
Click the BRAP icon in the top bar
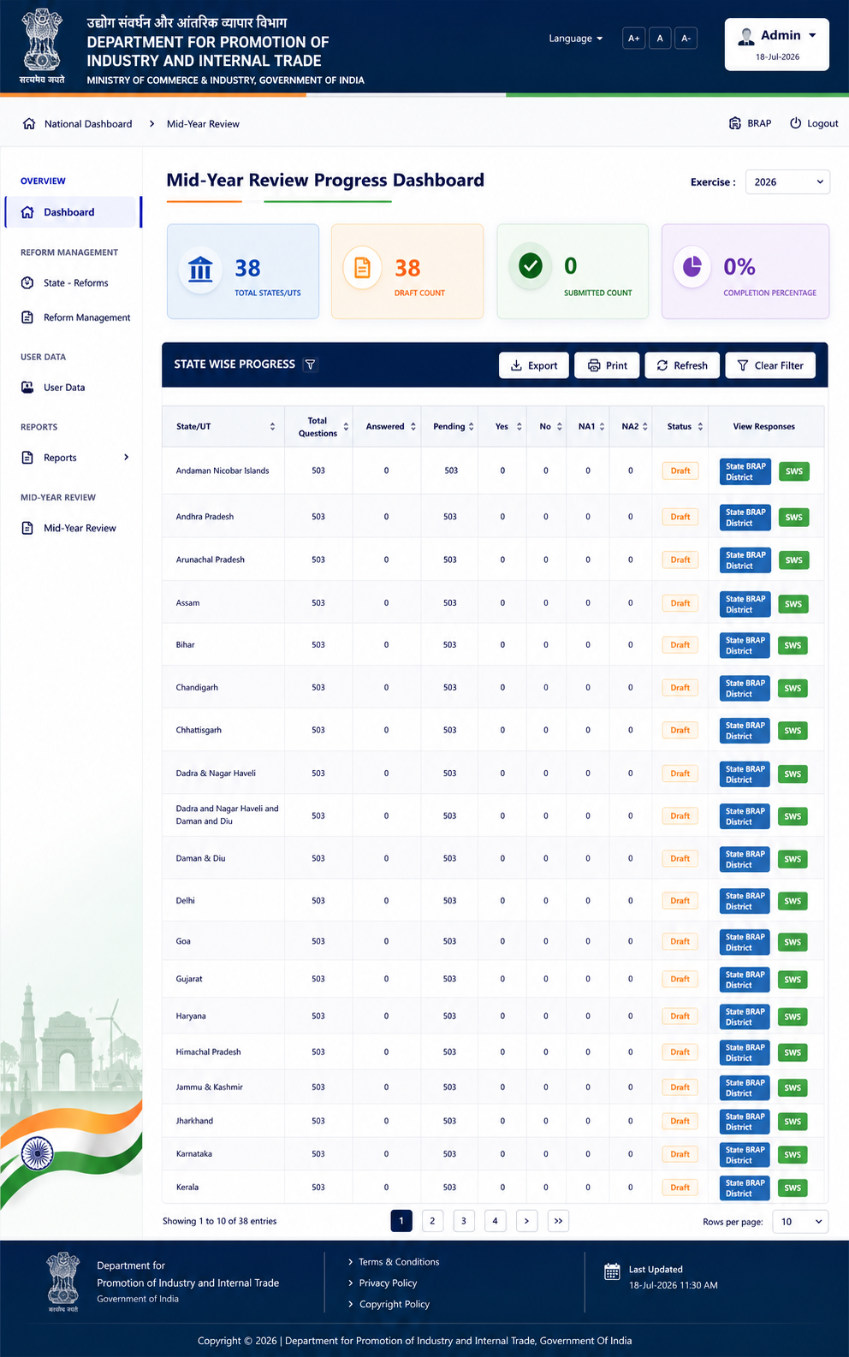pyautogui.click(x=735, y=123)
